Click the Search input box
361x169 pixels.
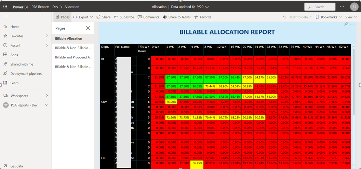click(320, 6)
